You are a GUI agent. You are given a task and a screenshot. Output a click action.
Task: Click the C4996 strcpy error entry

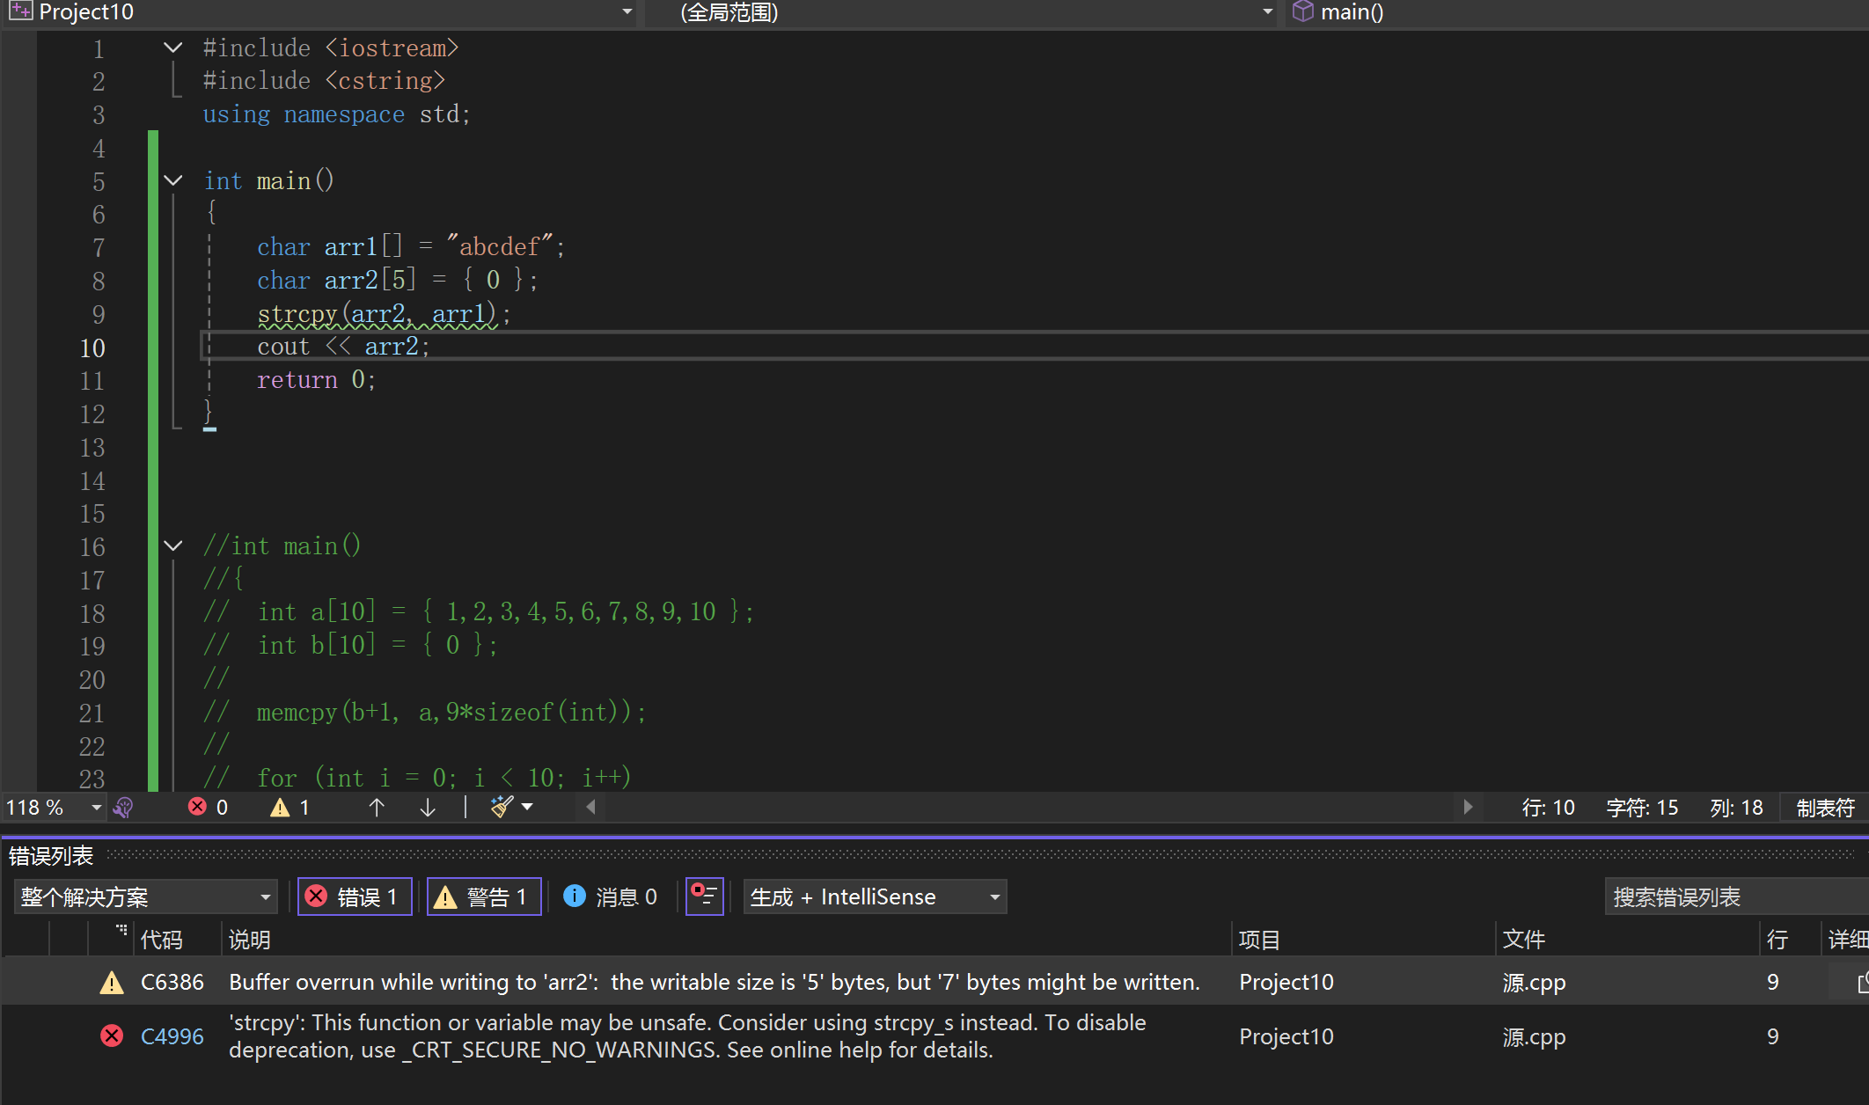616,1035
